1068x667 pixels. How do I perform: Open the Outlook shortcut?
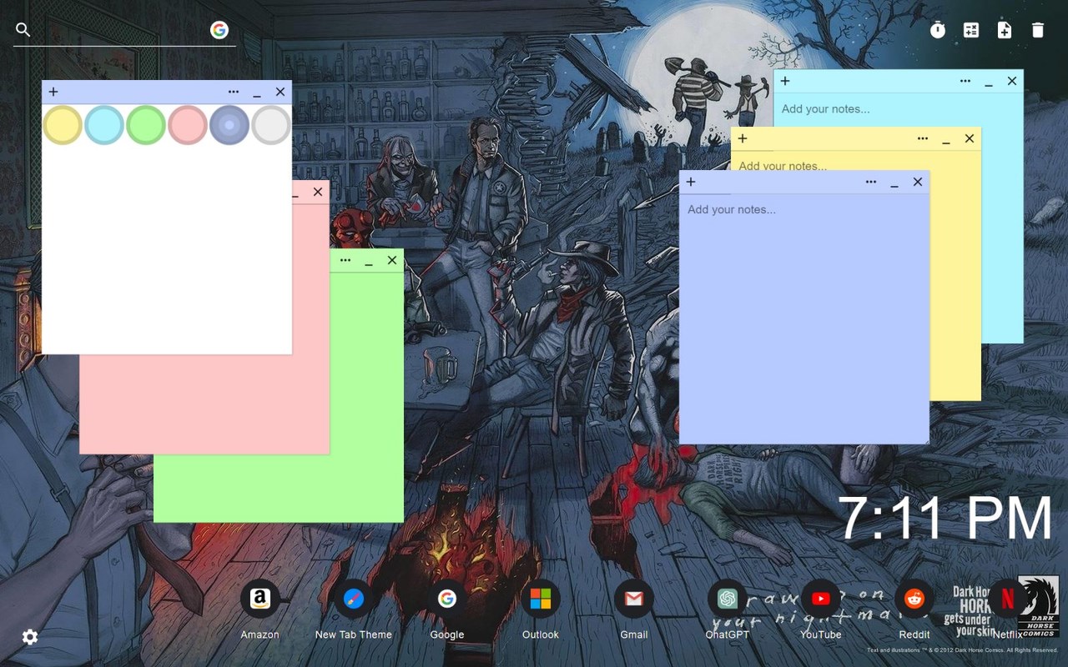541,599
